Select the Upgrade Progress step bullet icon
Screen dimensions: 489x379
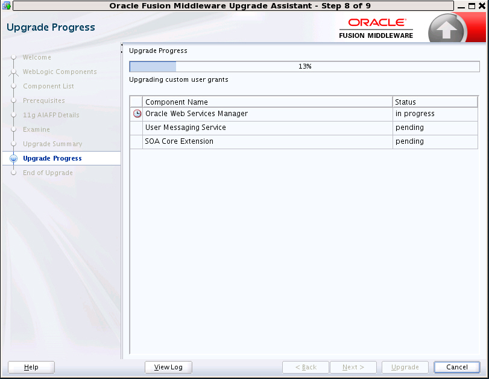(x=13, y=158)
